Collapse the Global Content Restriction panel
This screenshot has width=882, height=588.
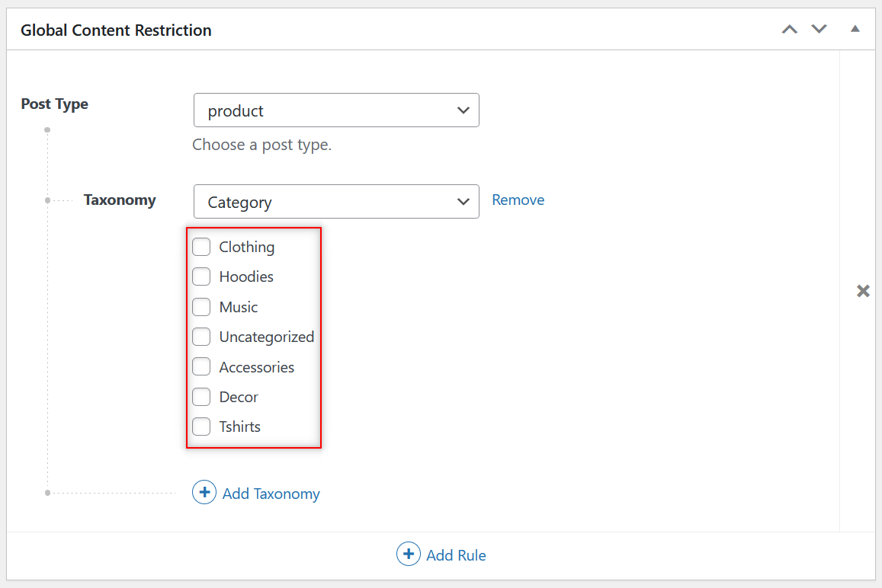[x=855, y=29]
